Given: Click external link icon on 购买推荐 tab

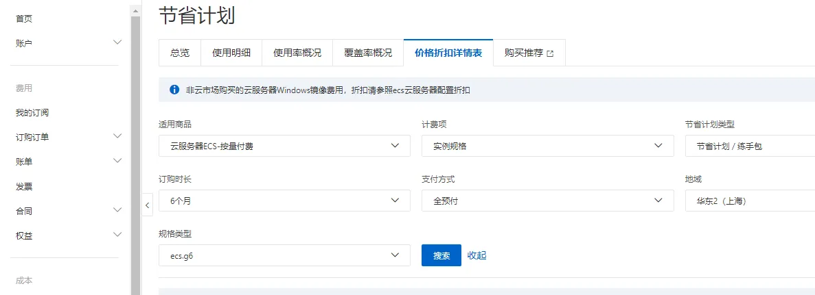Looking at the screenshot, I should (x=551, y=53).
